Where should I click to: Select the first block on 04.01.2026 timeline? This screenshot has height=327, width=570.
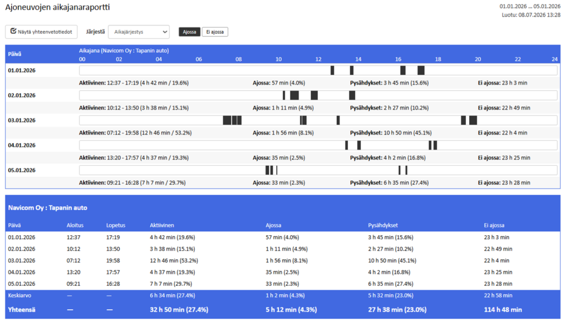pyautogui.click(x=346, y=145)
